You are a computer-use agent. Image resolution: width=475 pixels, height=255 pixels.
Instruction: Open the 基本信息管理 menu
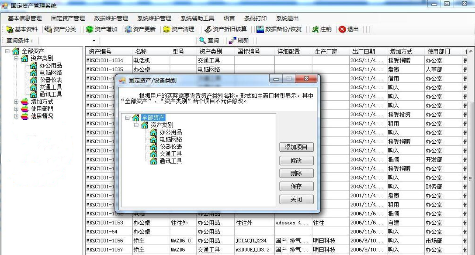(x=25, y=18)
